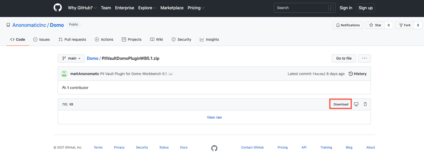
Task: Open the footer Blog link
Action: (x=349, y=147)
